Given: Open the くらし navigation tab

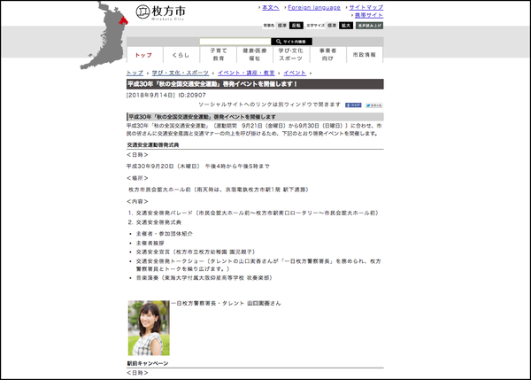Looking at the screenshot, I should [x=181, y=54].
